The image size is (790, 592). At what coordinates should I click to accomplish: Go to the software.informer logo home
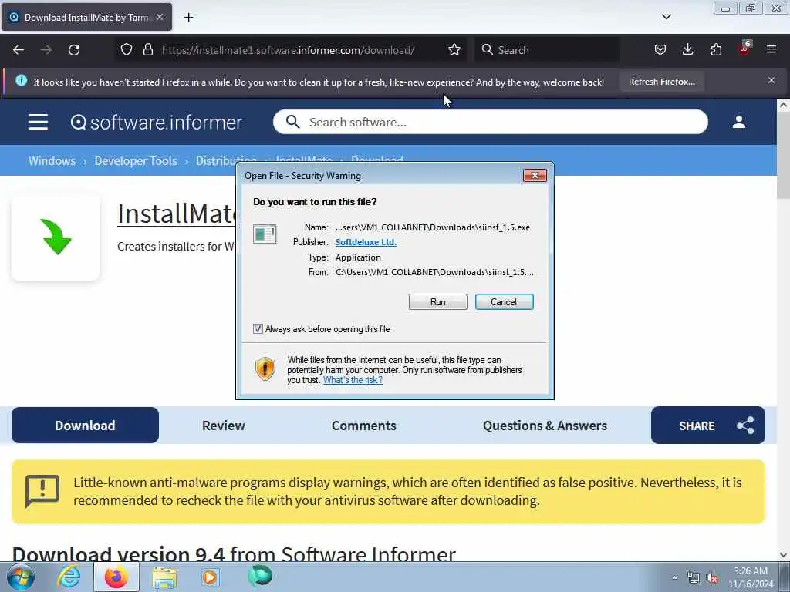point(156,123)
